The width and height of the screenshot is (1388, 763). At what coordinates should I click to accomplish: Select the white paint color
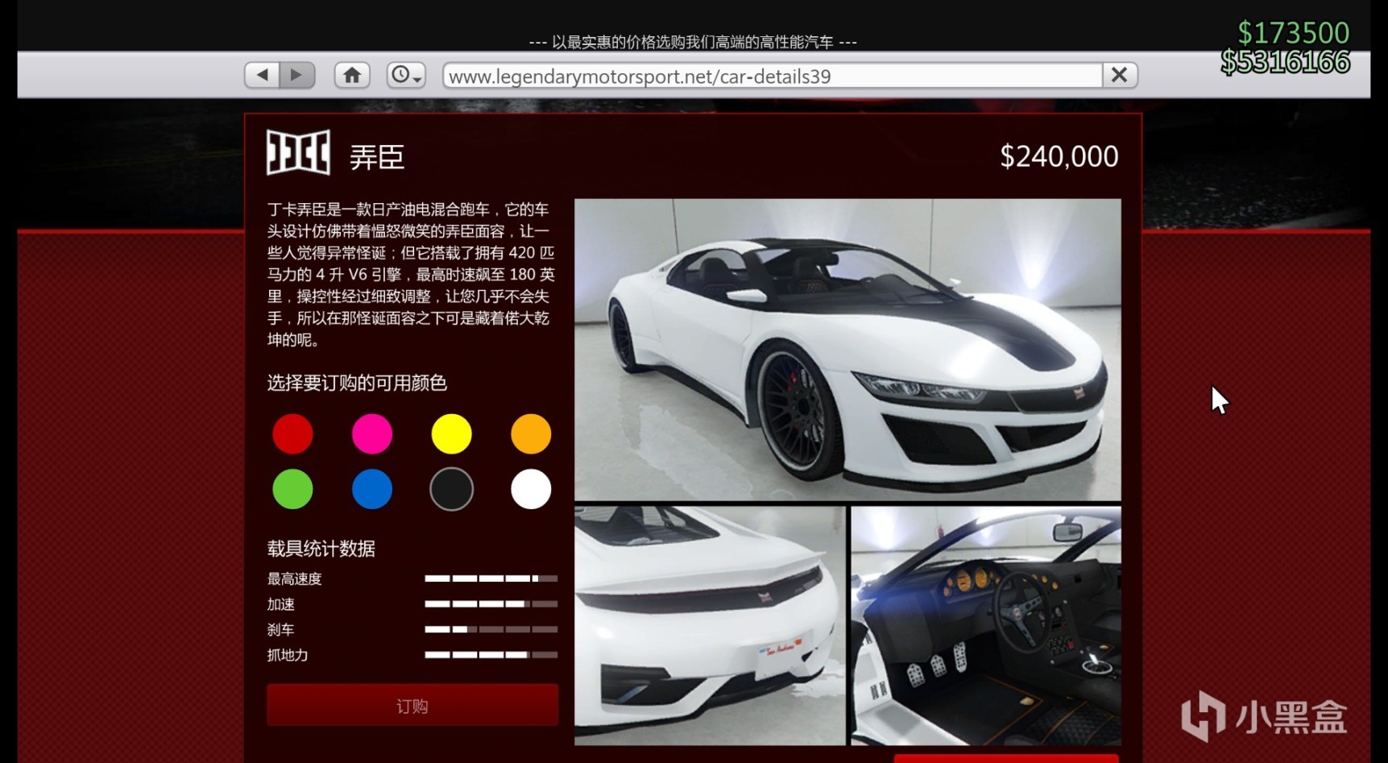pos(531,489)
